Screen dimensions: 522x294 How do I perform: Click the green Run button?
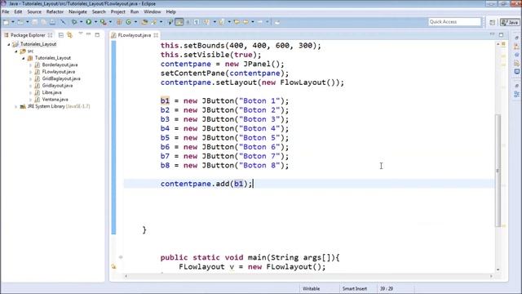click(89, 22)
